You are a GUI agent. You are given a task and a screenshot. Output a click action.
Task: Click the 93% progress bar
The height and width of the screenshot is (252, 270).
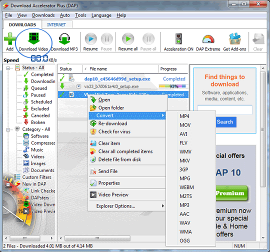[x=173, y=86]
